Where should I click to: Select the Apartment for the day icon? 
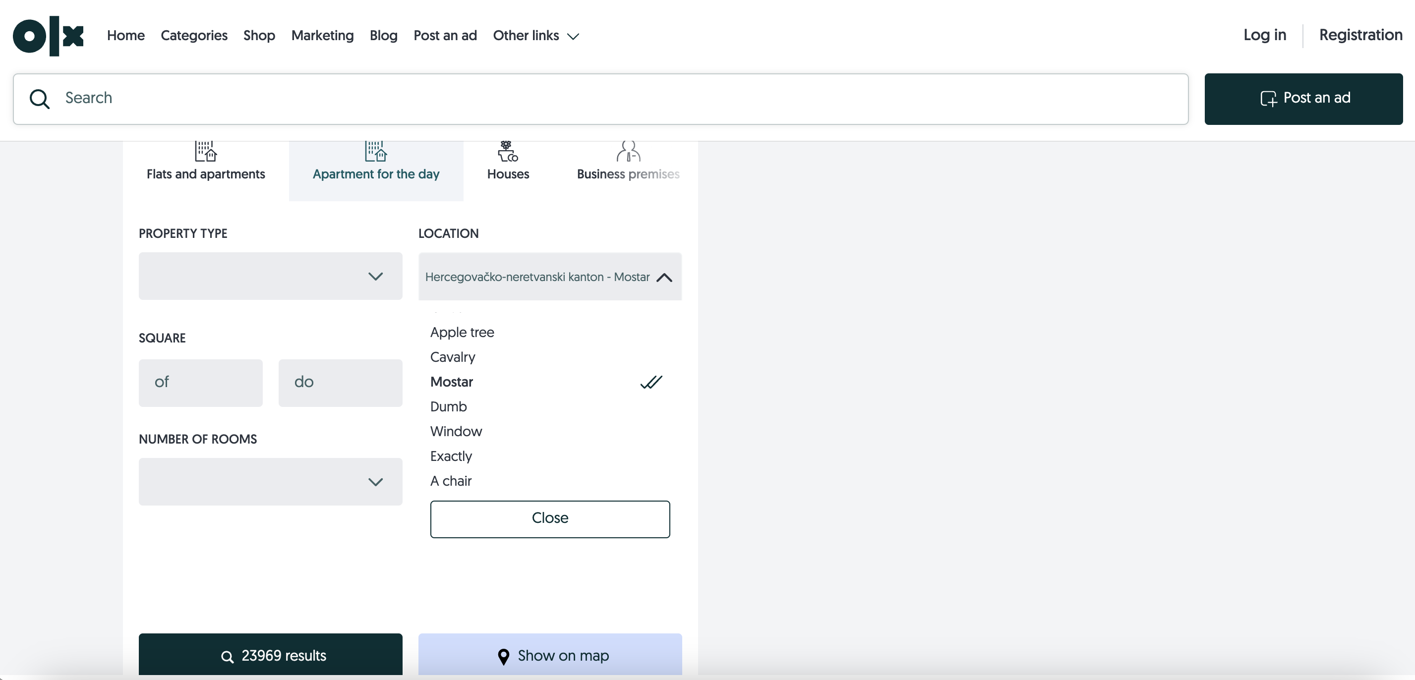(376, 151)
